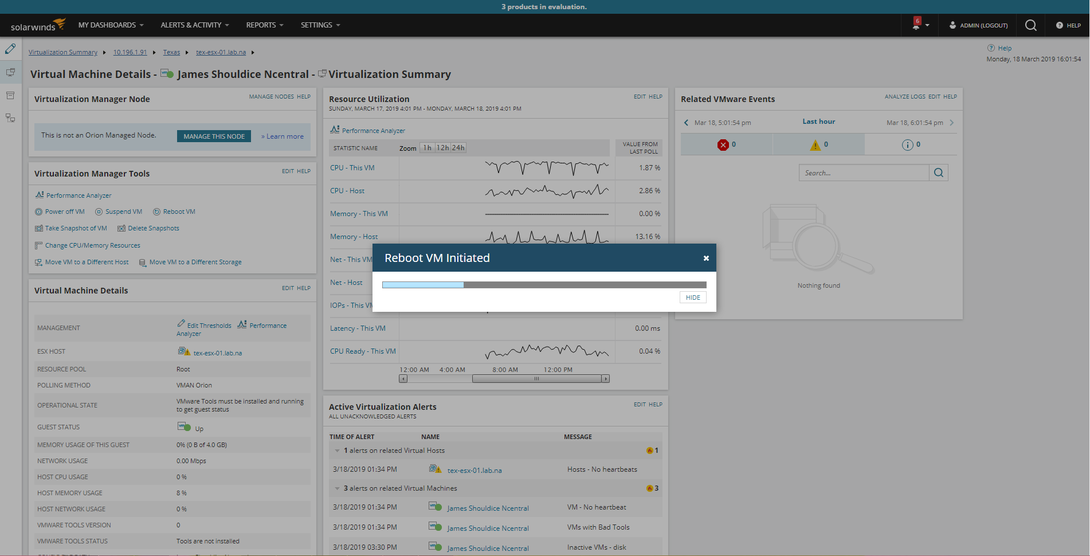Expand breadcrumb arrow after tex-esx-01.lab.na
This screenshot has height=556, width=1090.
point(253,53)
